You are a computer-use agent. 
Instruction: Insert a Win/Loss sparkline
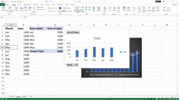pyautogui.click(x=119, y=9)
